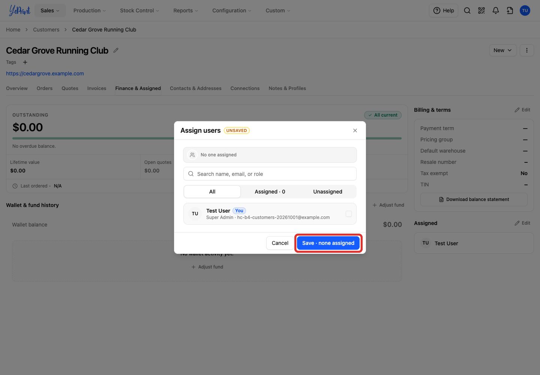Screen dimensions: 540x375
Task: Select the All filter in dialog
Action: pos(212,192)
